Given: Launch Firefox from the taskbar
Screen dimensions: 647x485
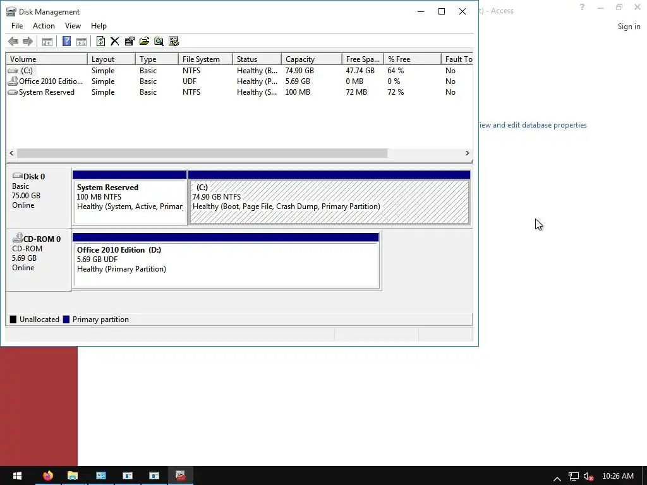Looking at the screenshot, I should (48, 476).
